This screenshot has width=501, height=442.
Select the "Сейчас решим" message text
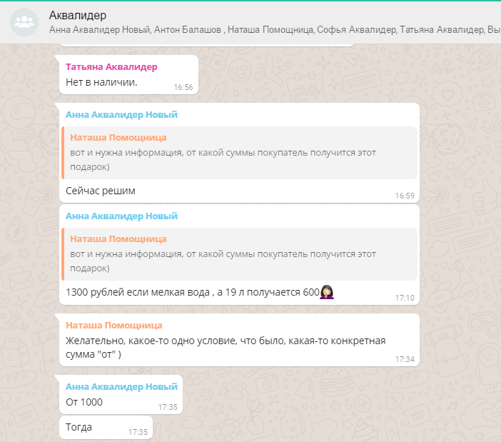tap(100, 191)
